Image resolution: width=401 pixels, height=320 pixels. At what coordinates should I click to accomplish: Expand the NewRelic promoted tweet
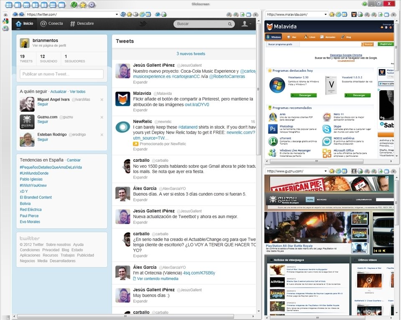point(140,149)
